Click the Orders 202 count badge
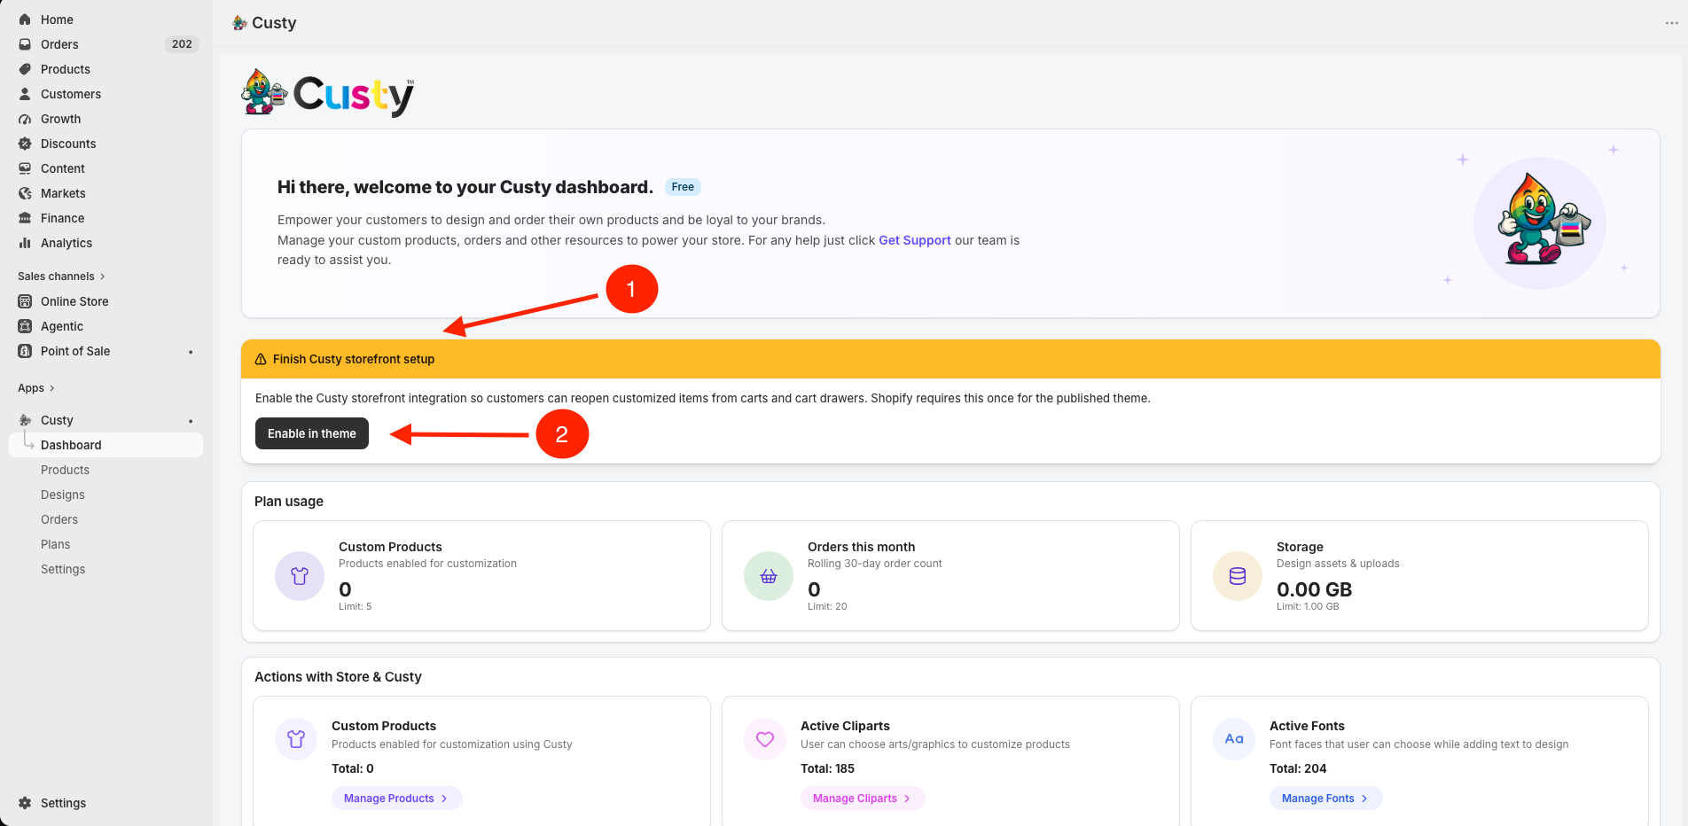The width and height of the screenshot is (1688, 826). 182,44
